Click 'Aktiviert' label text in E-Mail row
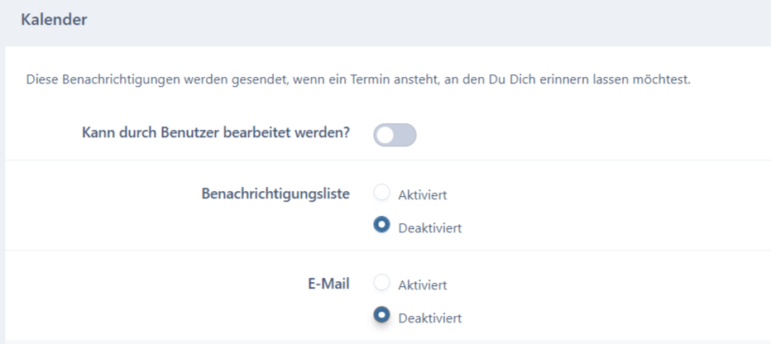The width and height of the screenshot is (771, 344). [x=422, y=285]
